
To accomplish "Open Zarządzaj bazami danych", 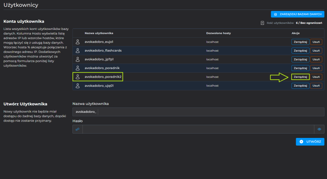I will 298,14.
